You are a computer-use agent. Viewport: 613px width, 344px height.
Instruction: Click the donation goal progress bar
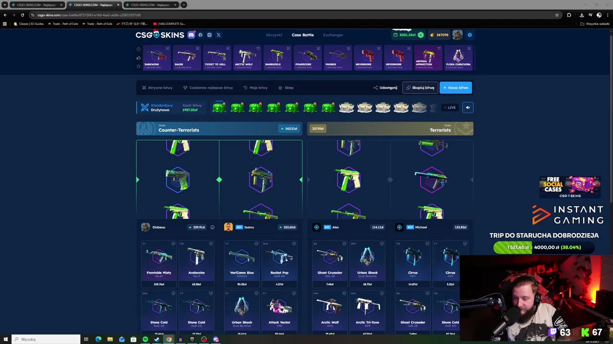click(544, 247)
